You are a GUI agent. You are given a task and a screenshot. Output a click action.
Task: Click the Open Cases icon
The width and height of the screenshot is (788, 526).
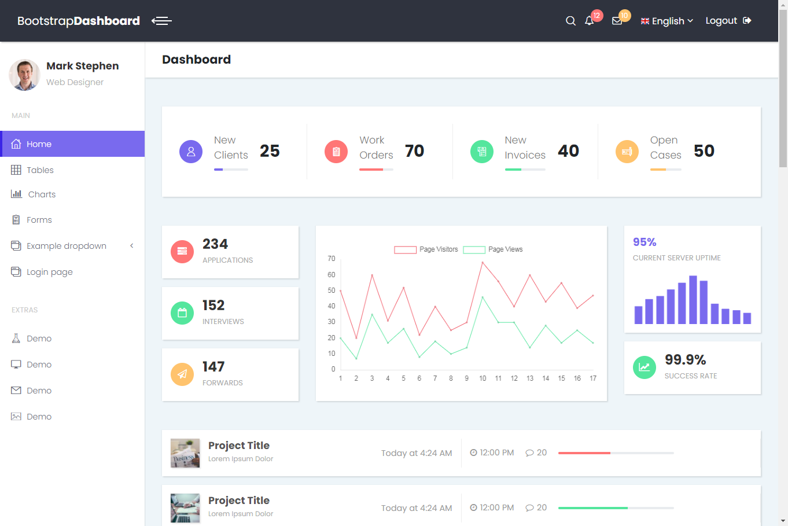pyautogui.click(x=627, y=151)
